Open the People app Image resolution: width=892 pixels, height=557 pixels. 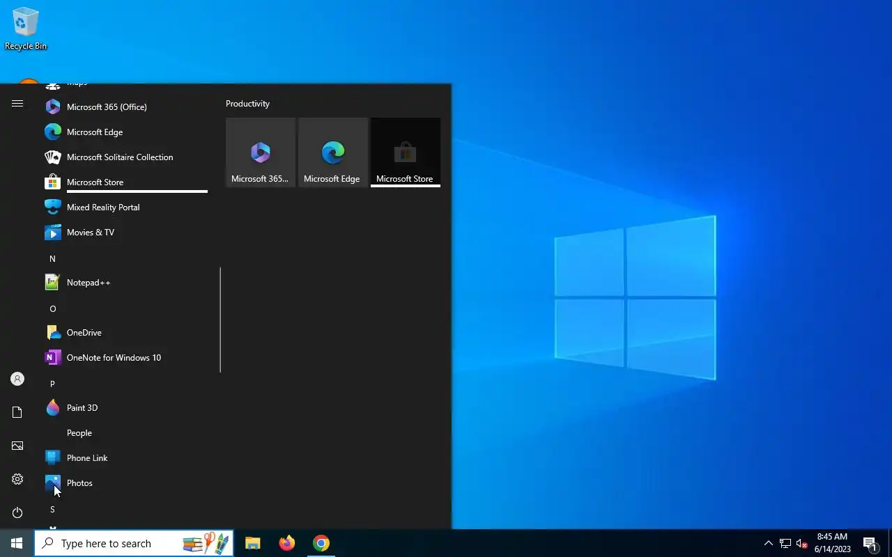point(125,433)
